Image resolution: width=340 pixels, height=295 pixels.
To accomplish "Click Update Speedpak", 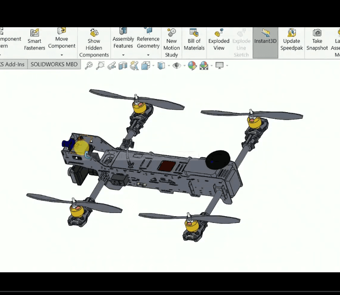I will [x=291, y=40].
